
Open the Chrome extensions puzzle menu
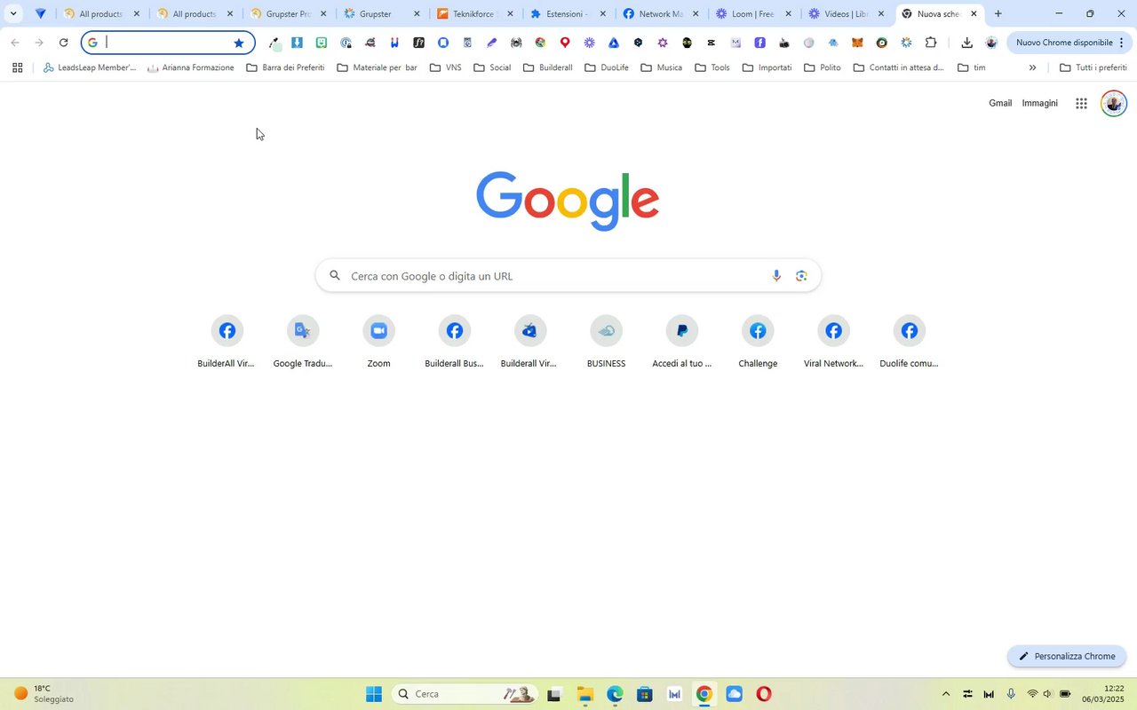coord(931,43)
